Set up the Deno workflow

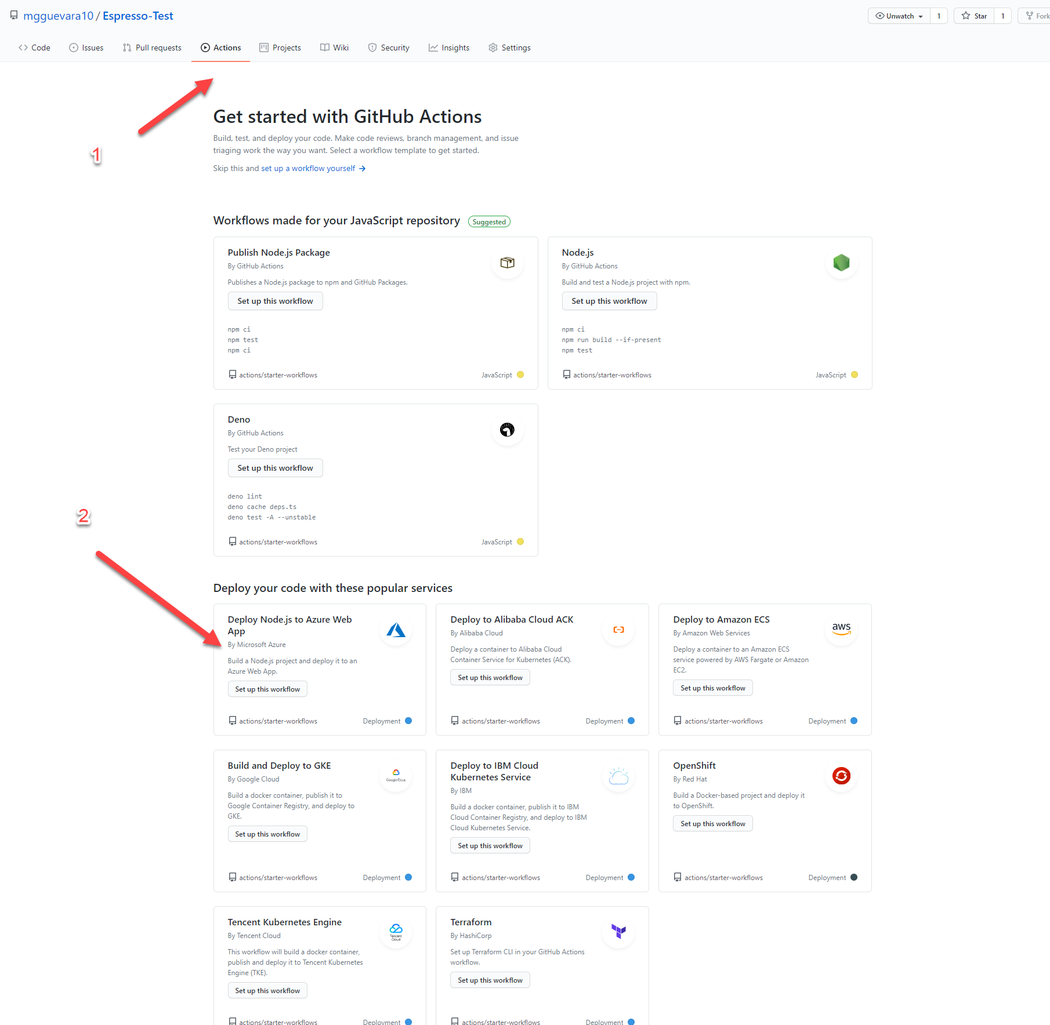pos(275,468)
